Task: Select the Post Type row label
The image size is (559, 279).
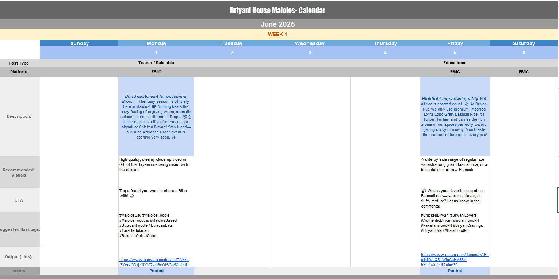Action: 20,63
